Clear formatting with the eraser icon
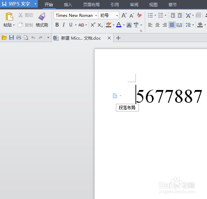This screenshot has height=199, width=207. pyautogui.click(x=139, y=16)
